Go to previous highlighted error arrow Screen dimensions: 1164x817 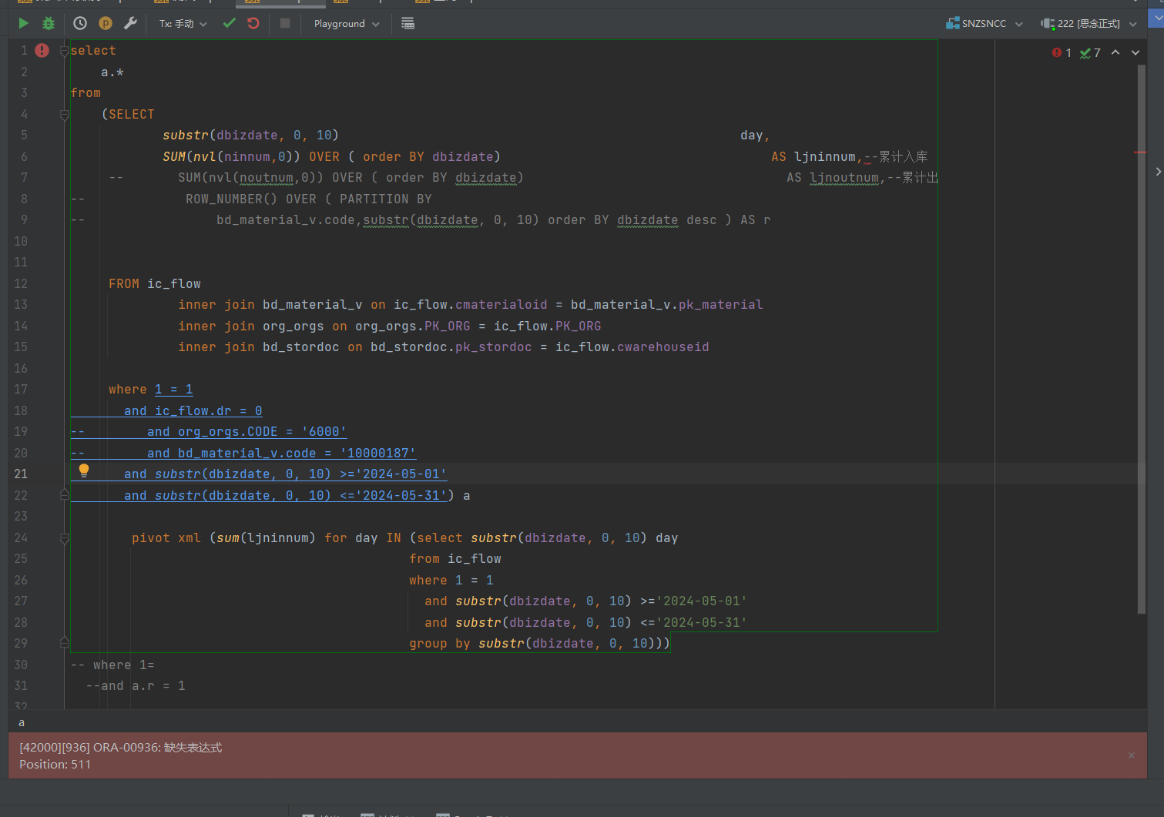pyautogui.click(x=1115, y=52)
